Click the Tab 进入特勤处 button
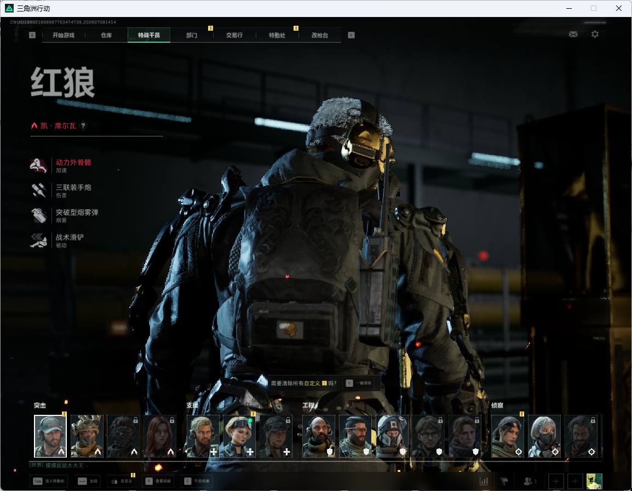The width and height of the screenshot is (632, 491). click(x=49, y=481)
